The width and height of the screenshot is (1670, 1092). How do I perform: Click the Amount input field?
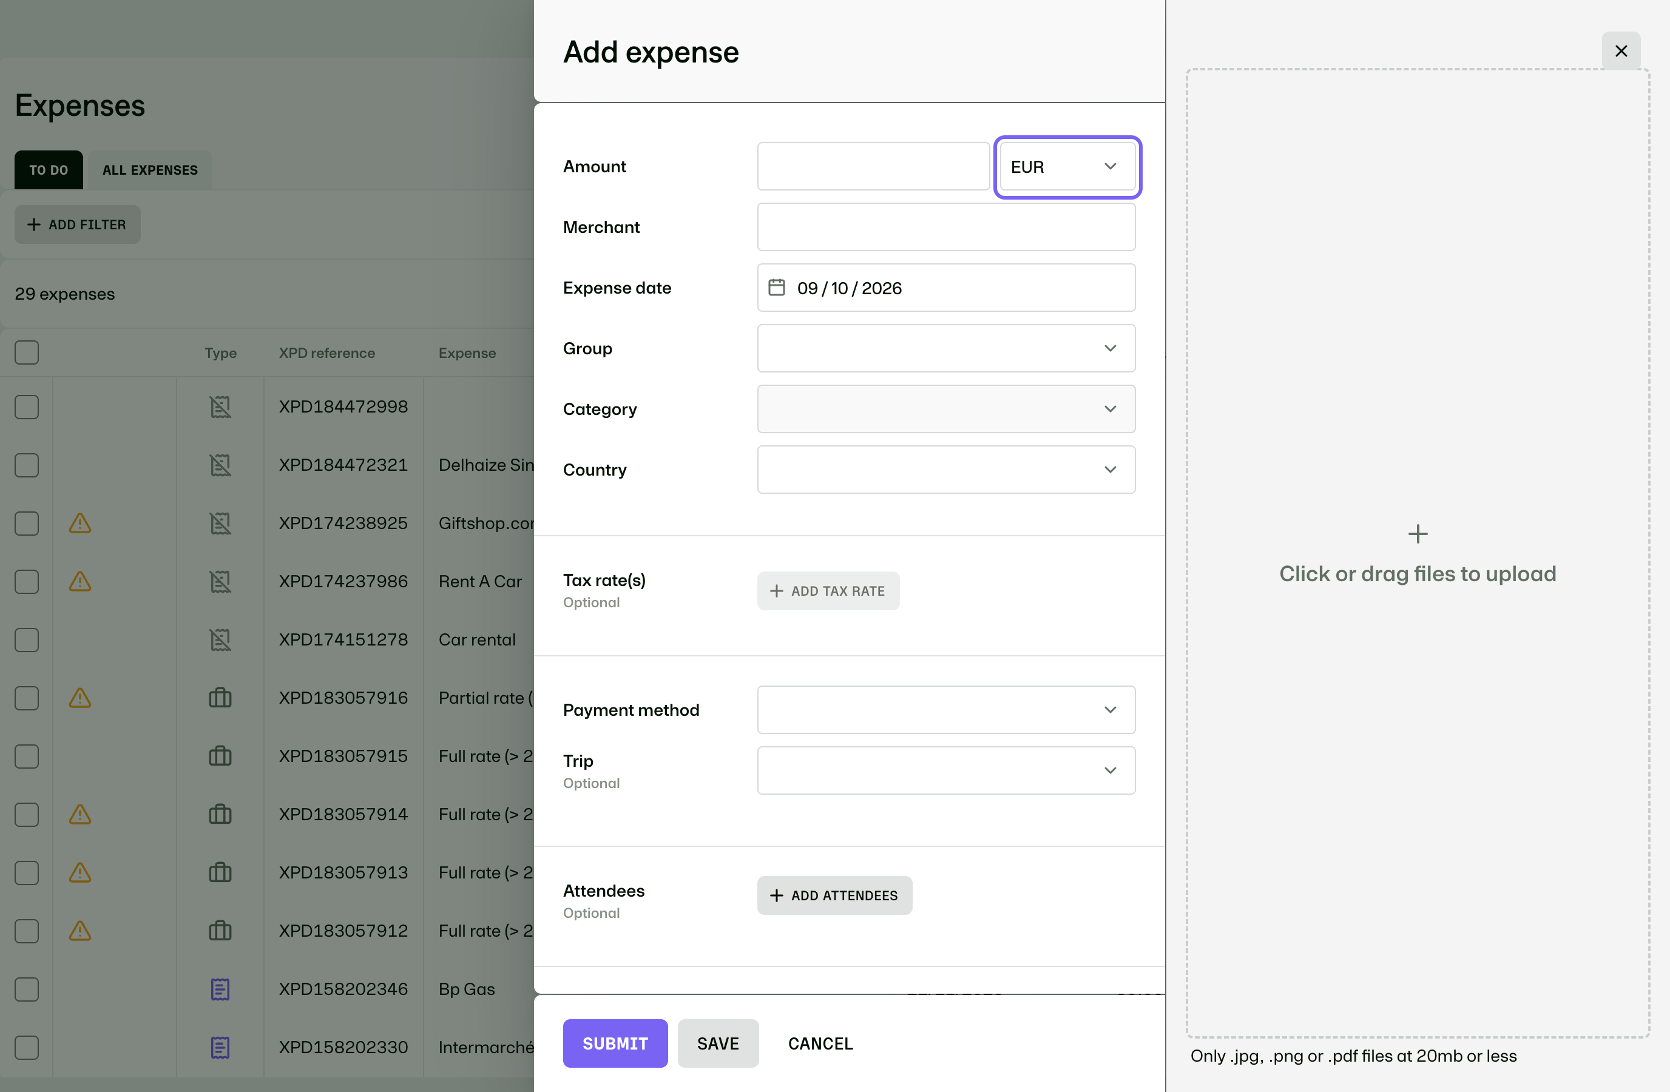pos(873,166)
